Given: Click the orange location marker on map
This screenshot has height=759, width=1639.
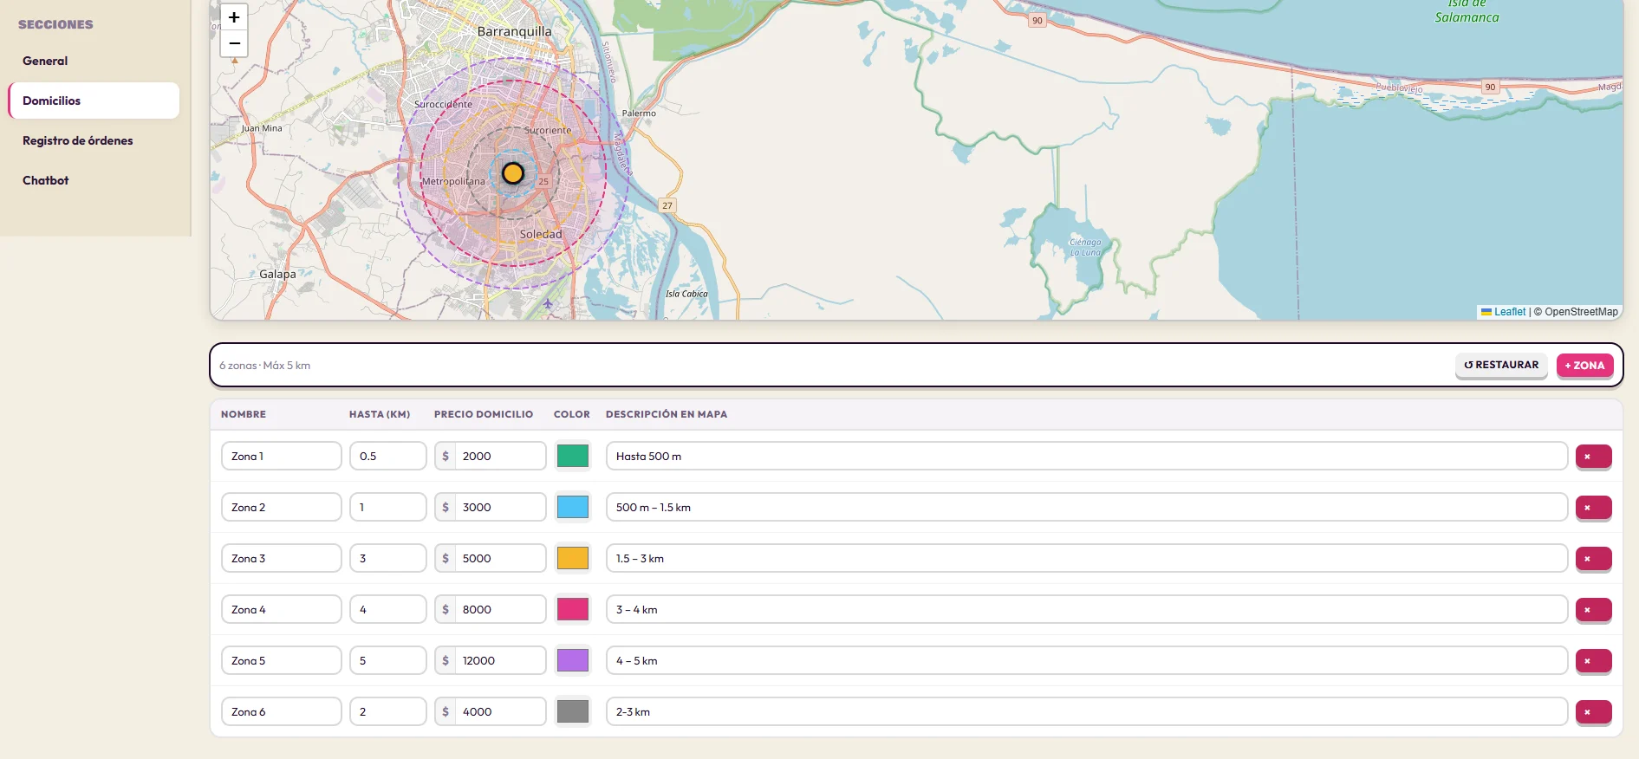Looking at the screenshot, I should [513, 173].
